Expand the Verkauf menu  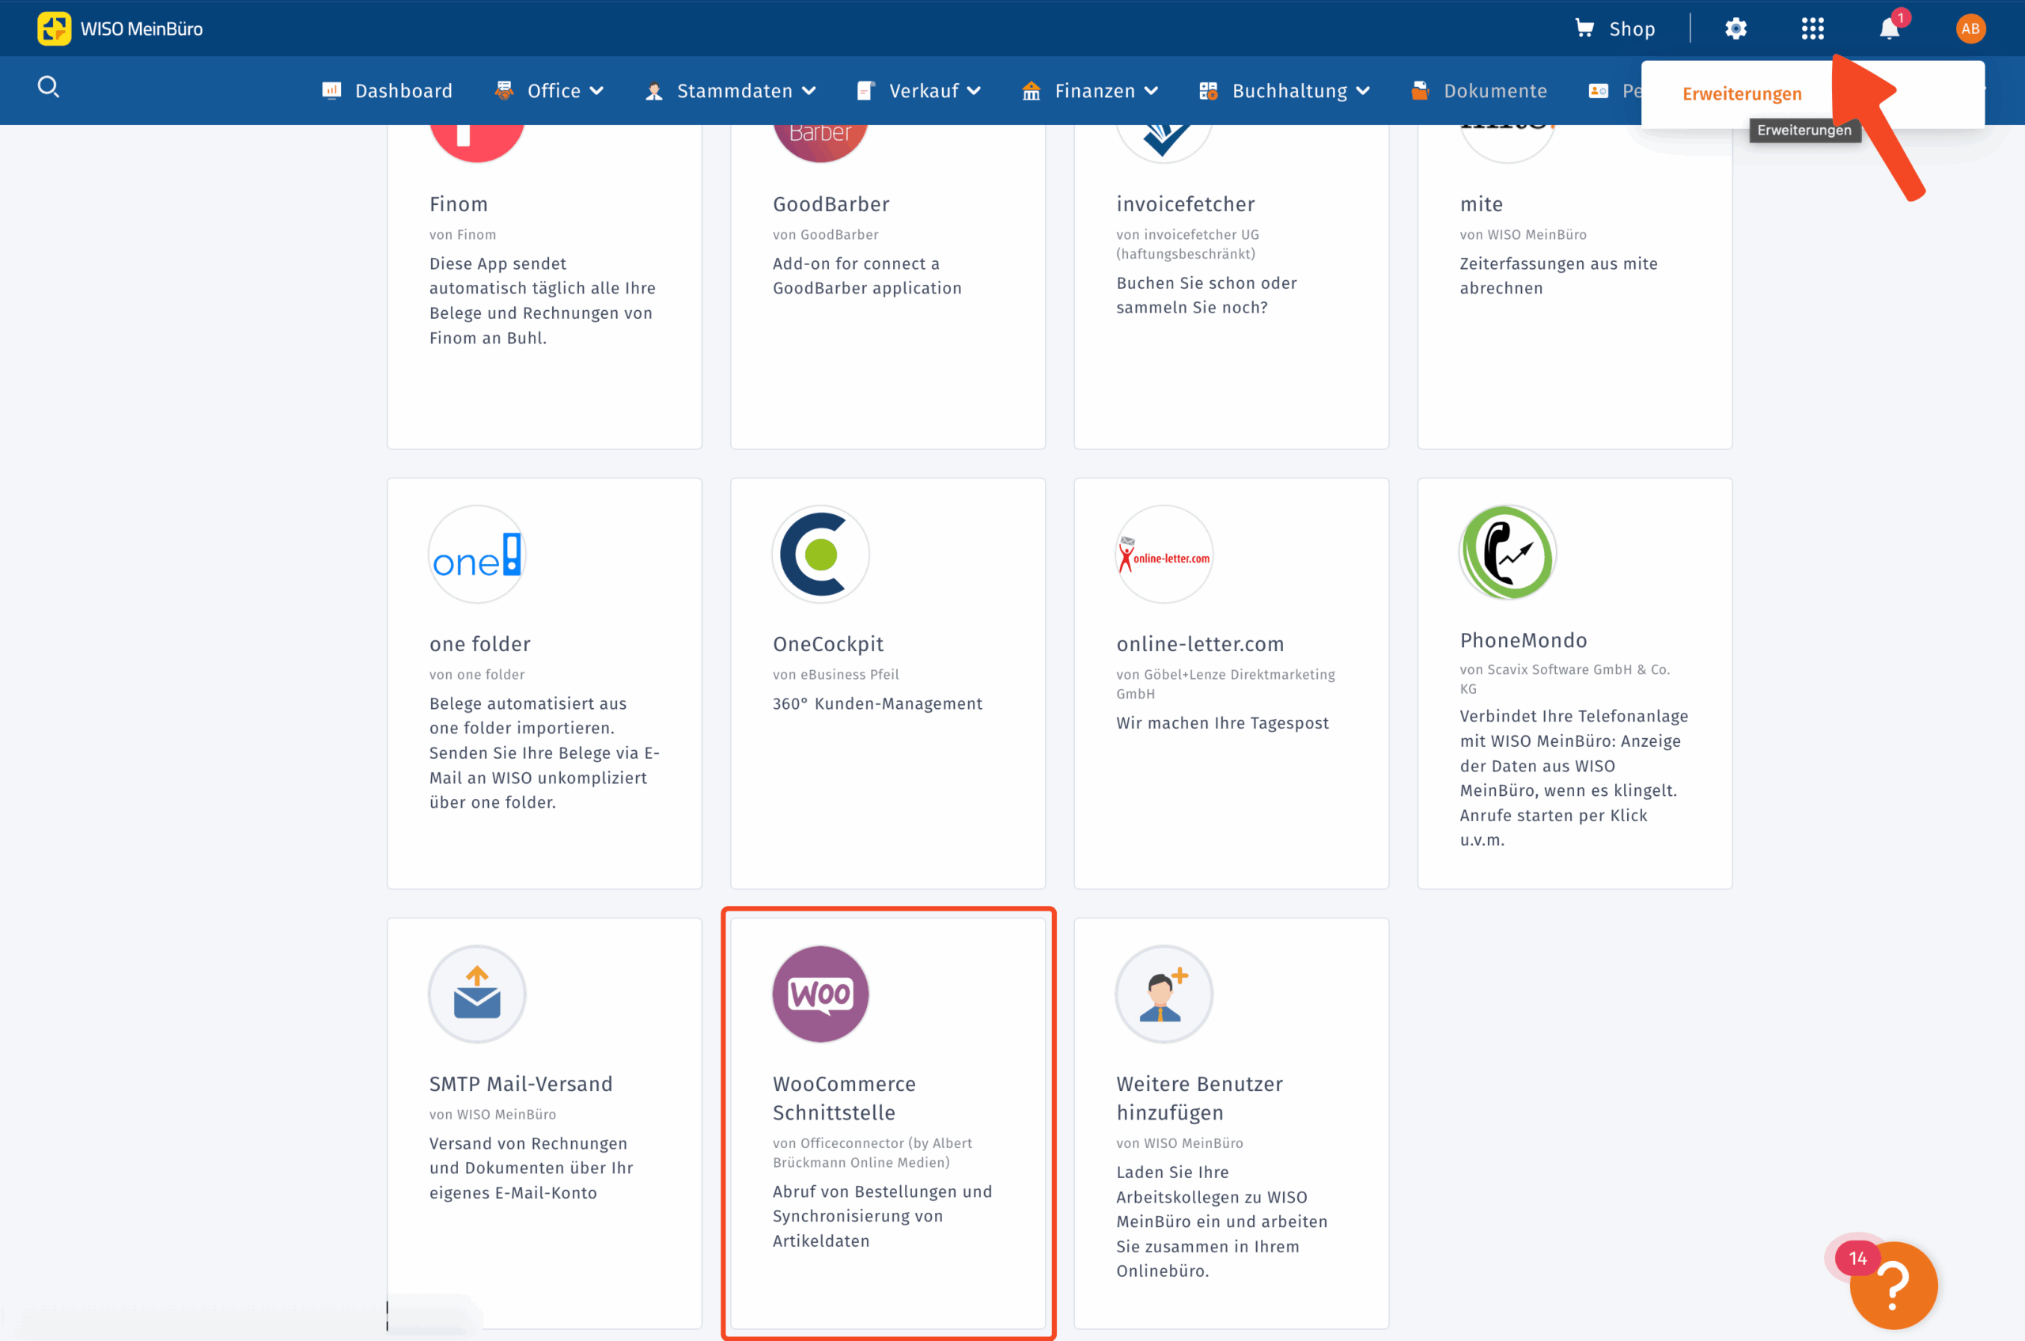[x=919, y=91]
